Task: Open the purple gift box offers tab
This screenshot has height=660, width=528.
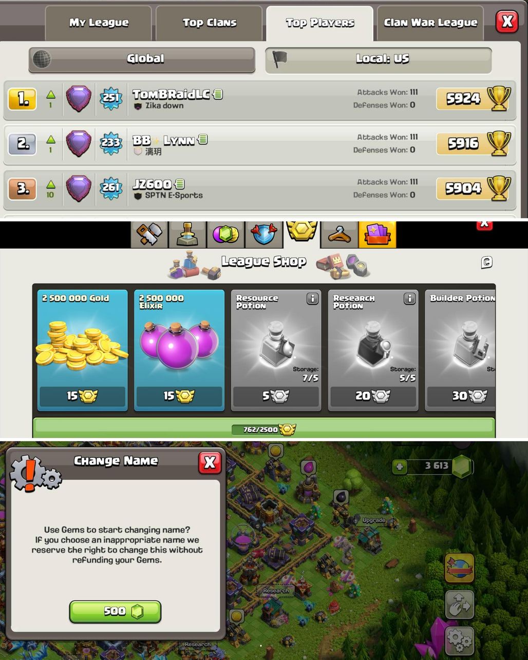Action: click(378, 234)
